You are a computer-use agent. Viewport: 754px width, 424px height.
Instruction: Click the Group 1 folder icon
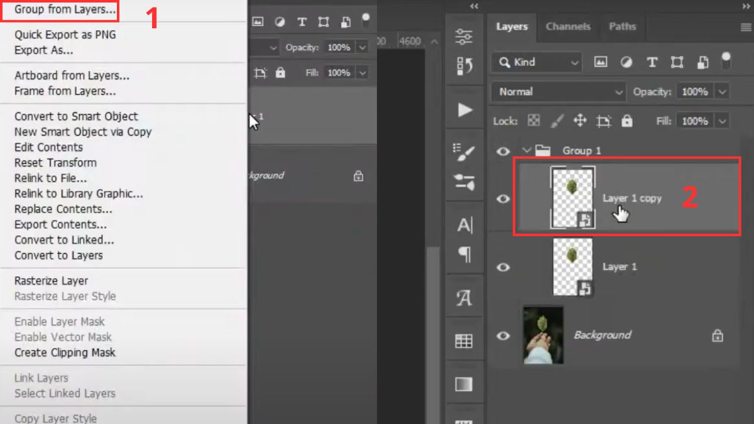(x=542, y=150)
